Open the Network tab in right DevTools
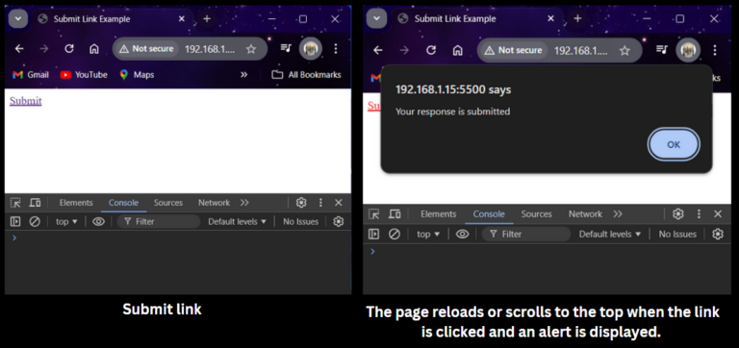The height and width of the screenshot is (348, 739). coord(585,213)
